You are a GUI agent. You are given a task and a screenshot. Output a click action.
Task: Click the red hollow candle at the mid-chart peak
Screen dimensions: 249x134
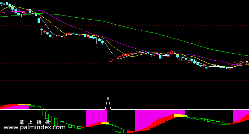pyautogui.click(x=172, y=52)
